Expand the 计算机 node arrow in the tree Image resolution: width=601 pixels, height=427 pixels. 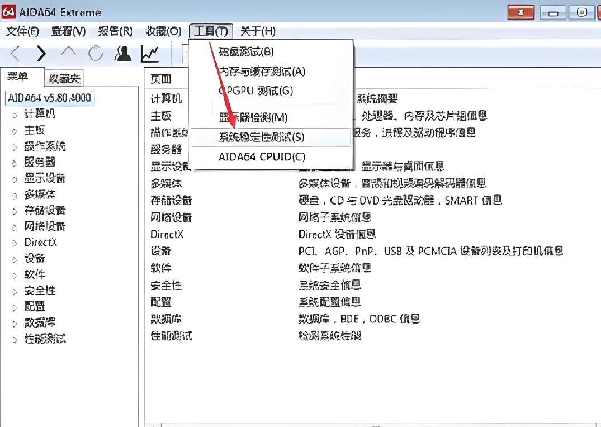click(x=15, y=115)
